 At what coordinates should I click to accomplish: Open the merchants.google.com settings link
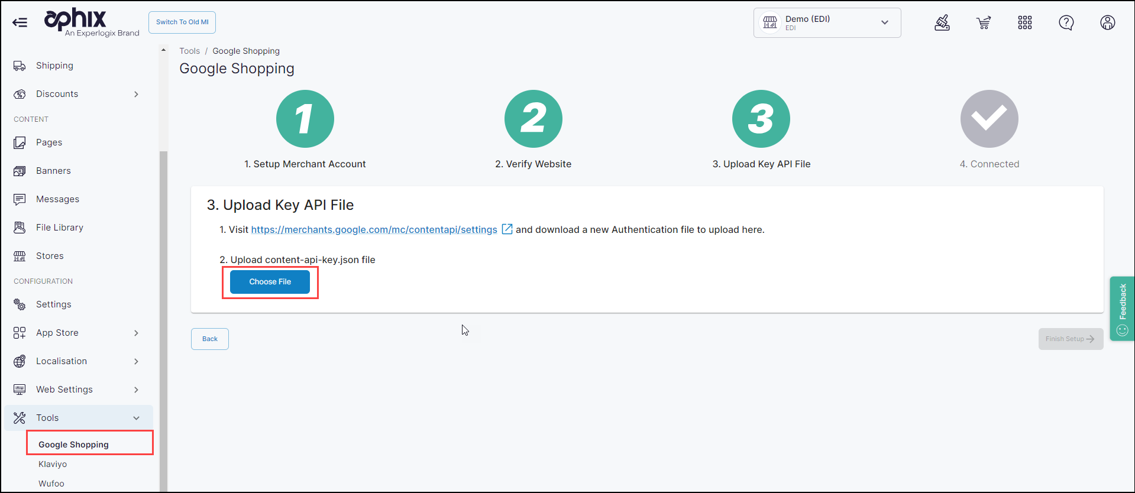[x=374, y=229]
